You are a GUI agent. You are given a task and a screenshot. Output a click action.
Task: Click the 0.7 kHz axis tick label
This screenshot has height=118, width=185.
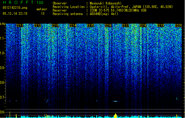click(x=3, y=97)
